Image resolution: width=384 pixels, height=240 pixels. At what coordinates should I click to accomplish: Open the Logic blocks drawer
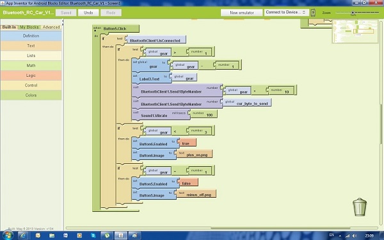pos(31,76)
